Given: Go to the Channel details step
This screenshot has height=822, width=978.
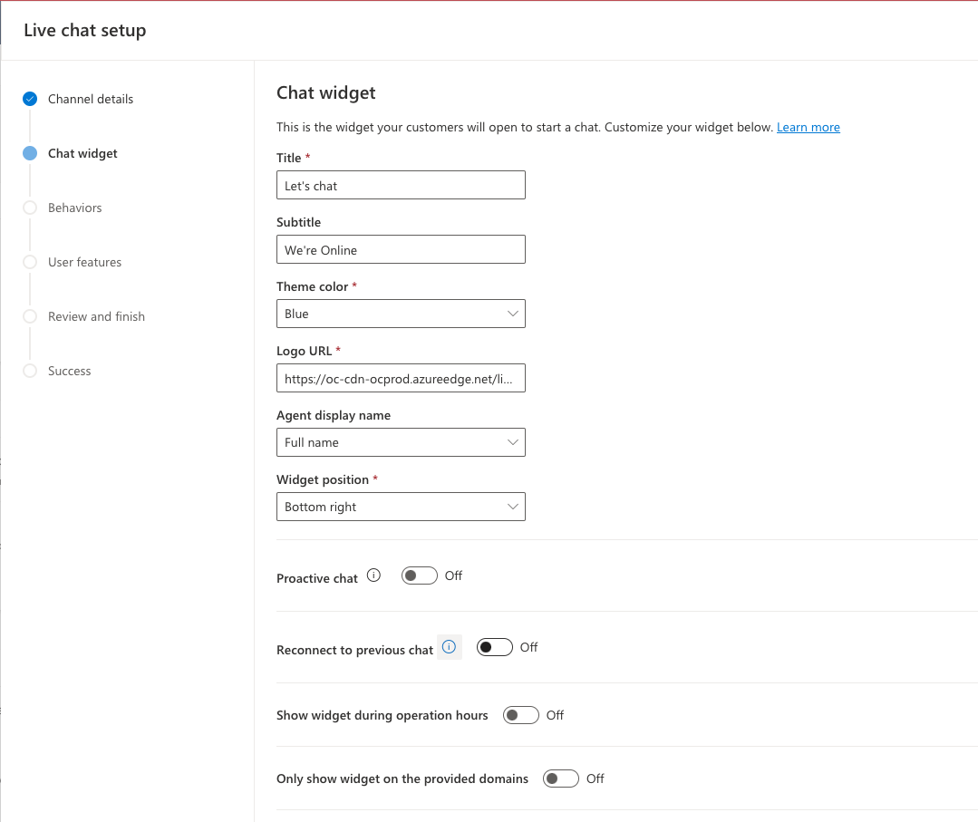Looking at the screenshot, I should (91, 99).
